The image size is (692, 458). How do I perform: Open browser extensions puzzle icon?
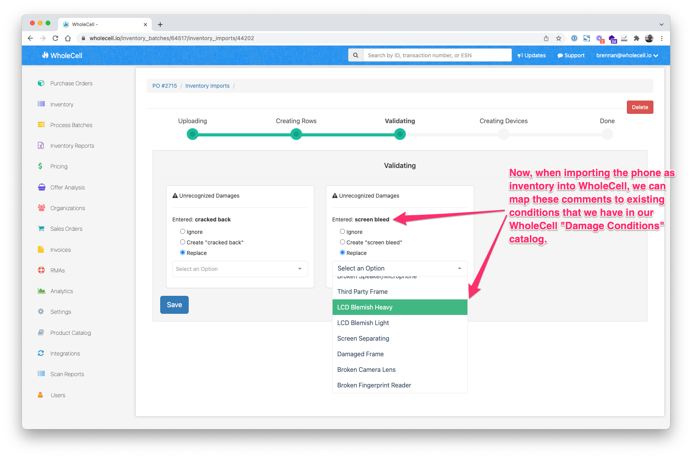pos(637,38)
